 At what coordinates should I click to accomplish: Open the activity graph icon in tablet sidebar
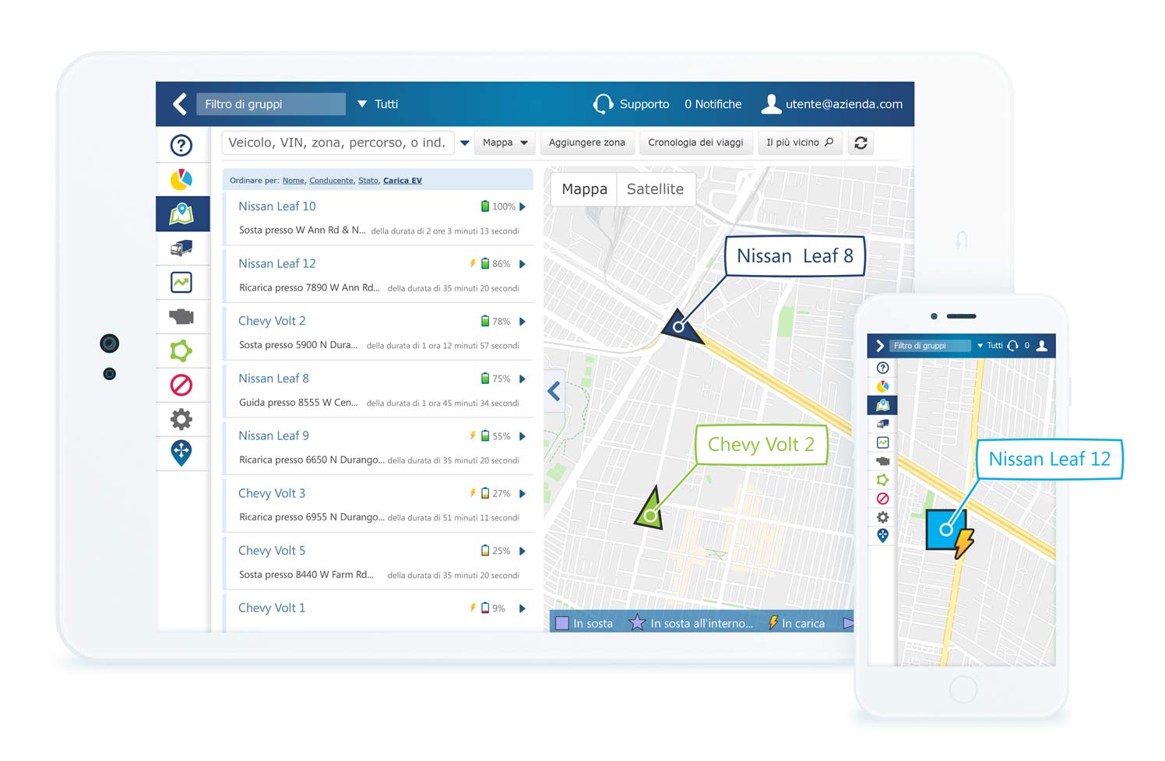181,282
